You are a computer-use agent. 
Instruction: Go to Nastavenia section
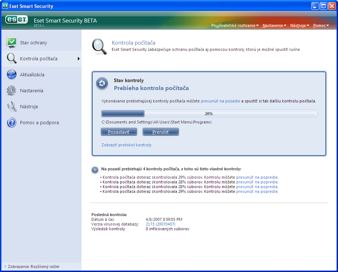(x=41, y=90)
